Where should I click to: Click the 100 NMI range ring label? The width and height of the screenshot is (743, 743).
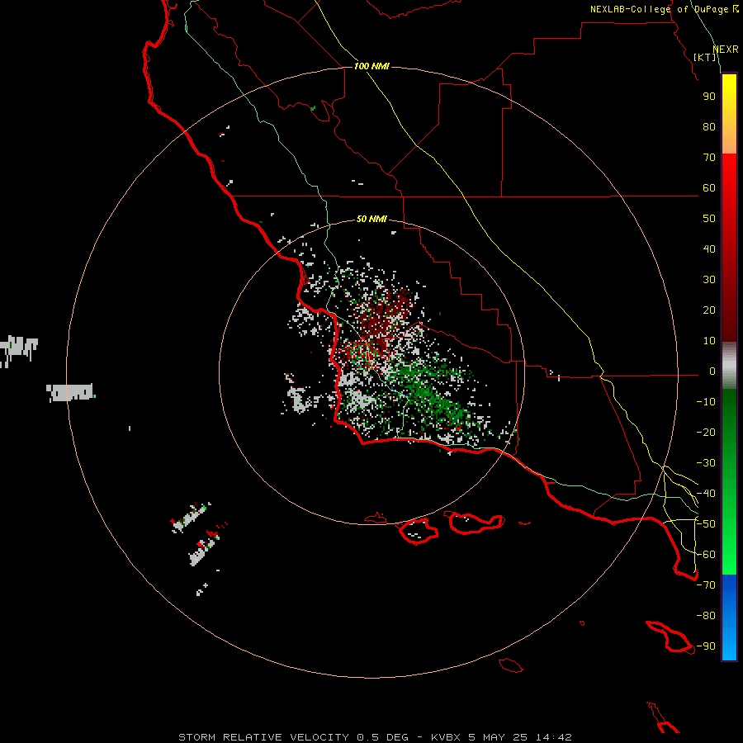(371, 66)
